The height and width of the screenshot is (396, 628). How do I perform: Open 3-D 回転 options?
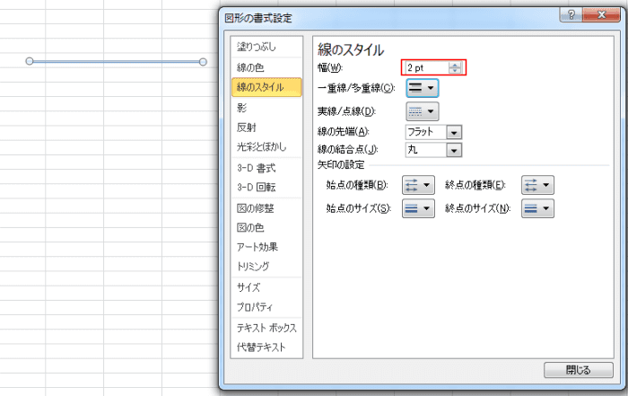click(x=266, y=187)
